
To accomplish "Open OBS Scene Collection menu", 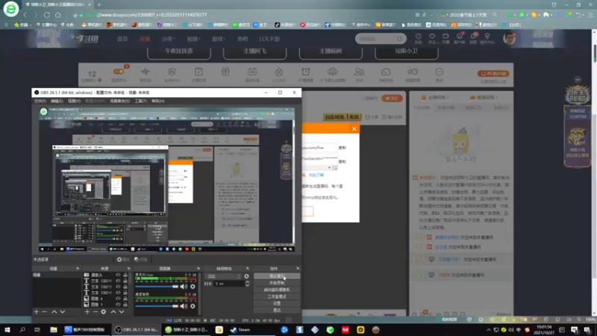I will [x=119, y=101].
